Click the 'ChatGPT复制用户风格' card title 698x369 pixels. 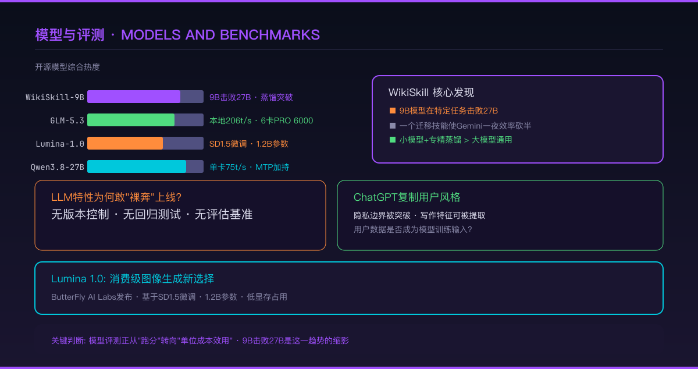[x=407, y=197]
